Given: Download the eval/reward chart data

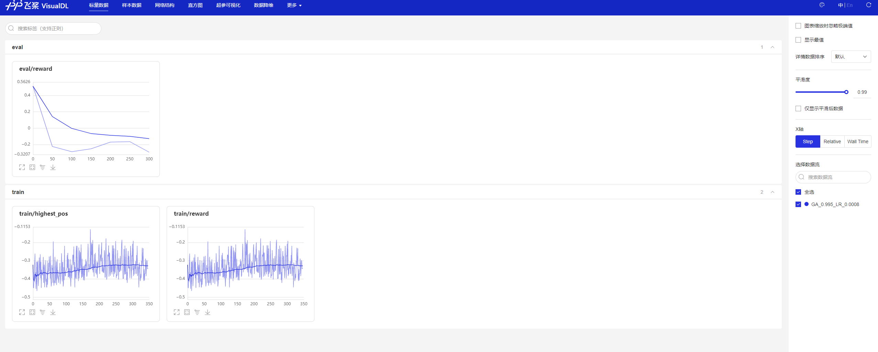Looking at the screenshot, I should (x=53, y=167).
